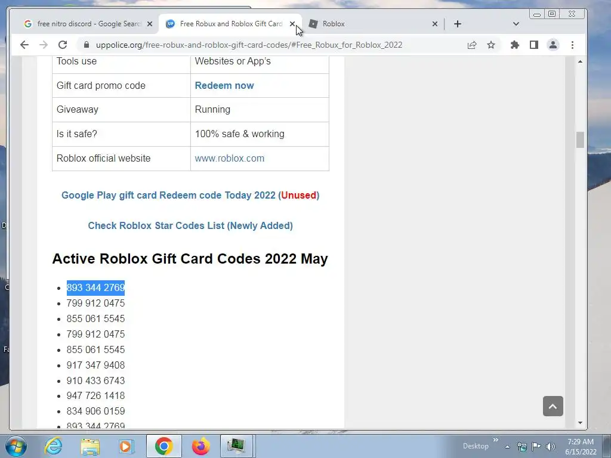611x458 pixels.
Task: Open the www.roblox.com link
Action: click(x=230, y=159)
